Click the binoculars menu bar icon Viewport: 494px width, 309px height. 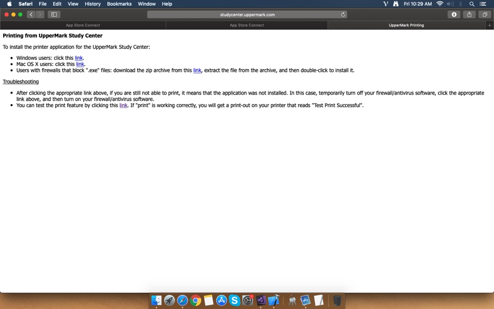tap(396, 4)
